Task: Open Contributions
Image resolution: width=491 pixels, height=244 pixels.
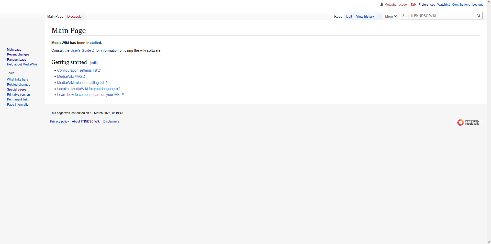Action: coord(461,5)
